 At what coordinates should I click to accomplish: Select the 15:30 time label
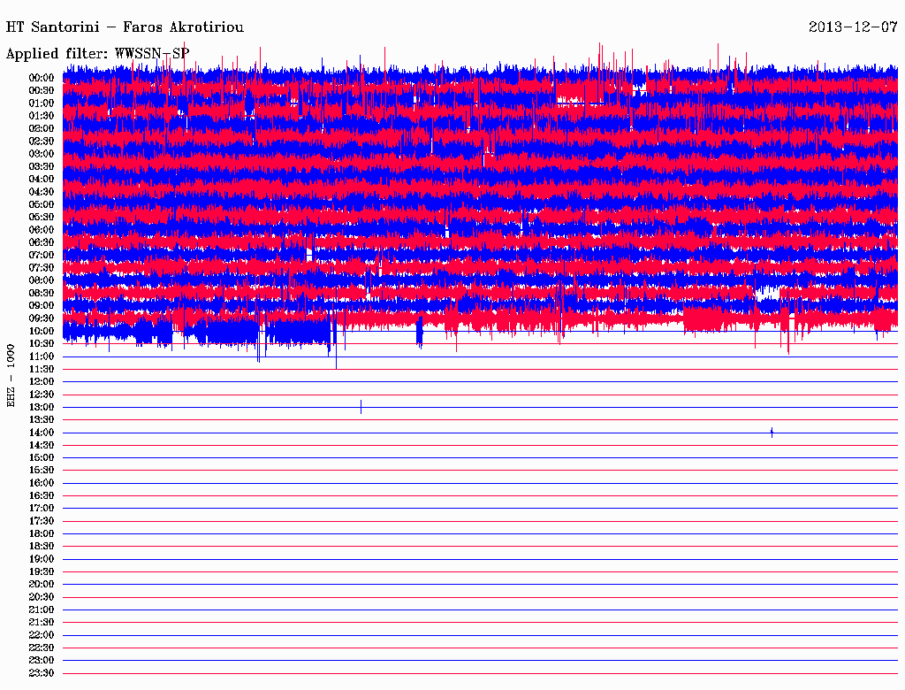pyautogui.click(x=42, y=471)
